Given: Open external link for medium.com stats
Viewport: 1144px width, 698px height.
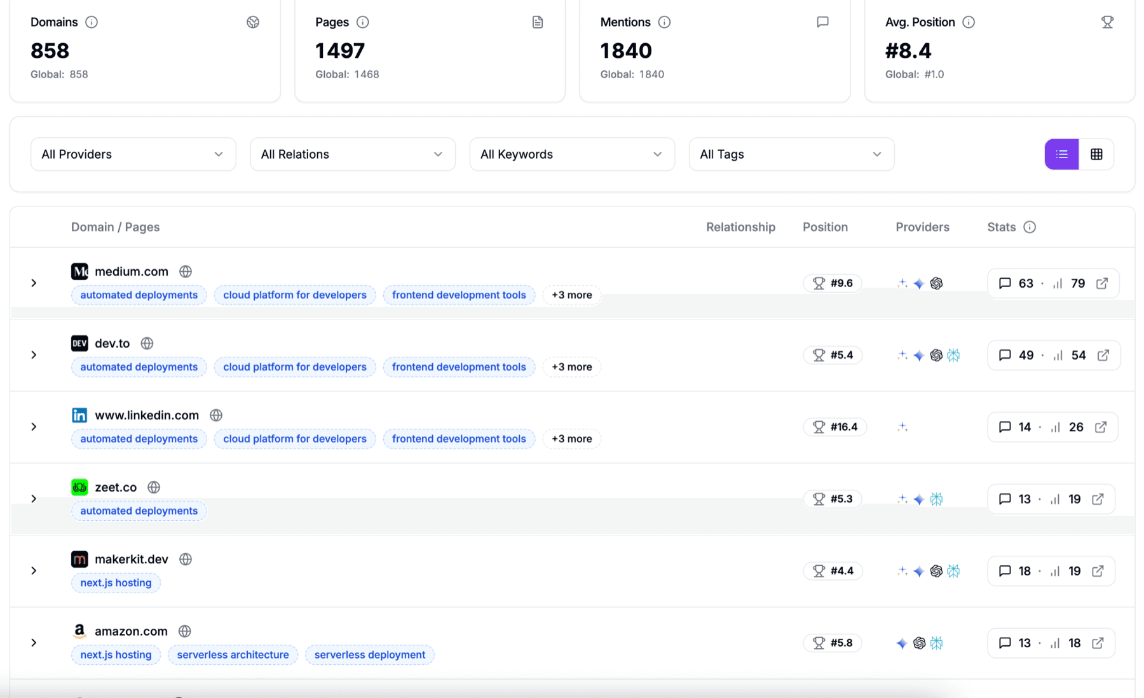Looking at the screenshot, I should tap(1102, 283).
